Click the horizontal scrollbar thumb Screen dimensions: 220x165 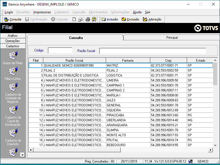click(x=77, y=150)
